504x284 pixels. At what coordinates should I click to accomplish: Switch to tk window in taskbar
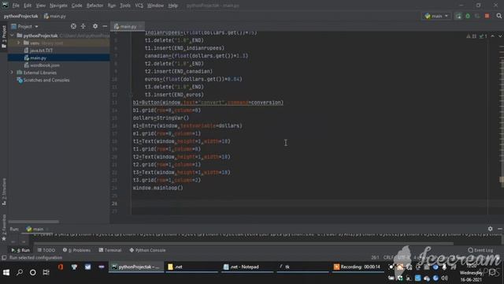[302, 267]
